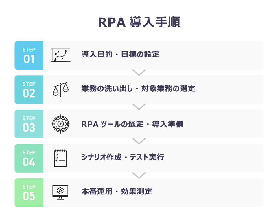Click the balance scale icon in Step 02
This screenshot has height=223, width=278.
click(60, 89)
